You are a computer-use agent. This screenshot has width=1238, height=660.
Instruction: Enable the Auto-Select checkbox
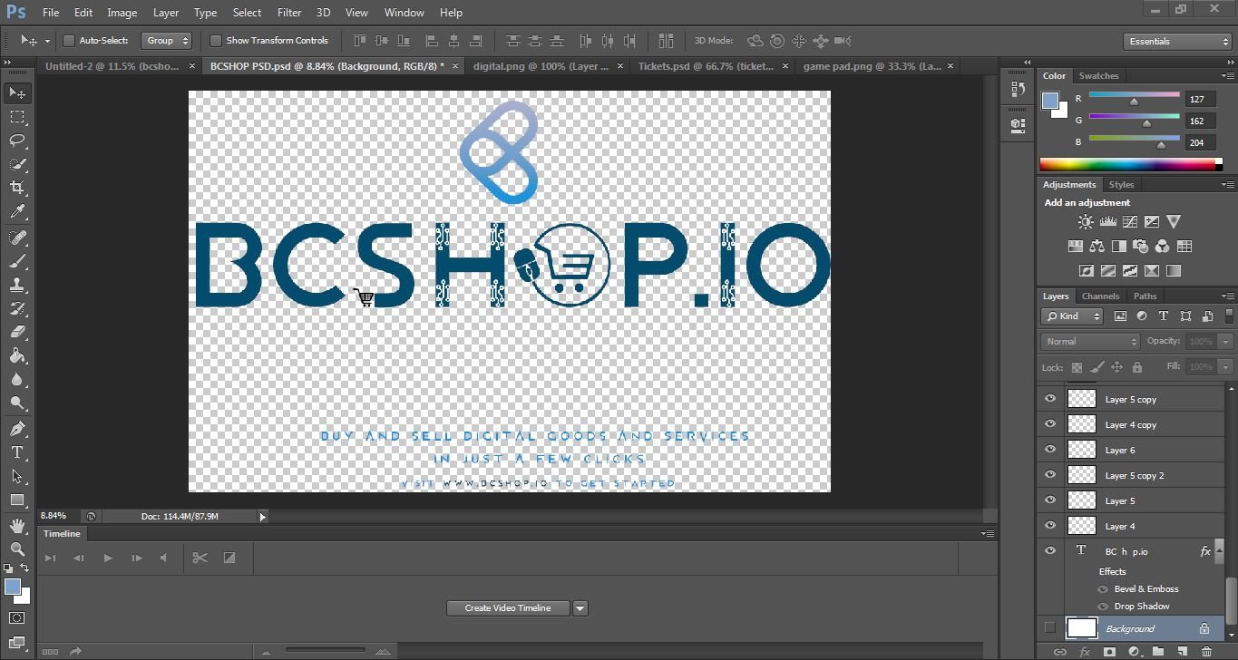click(x=68, y=41)
